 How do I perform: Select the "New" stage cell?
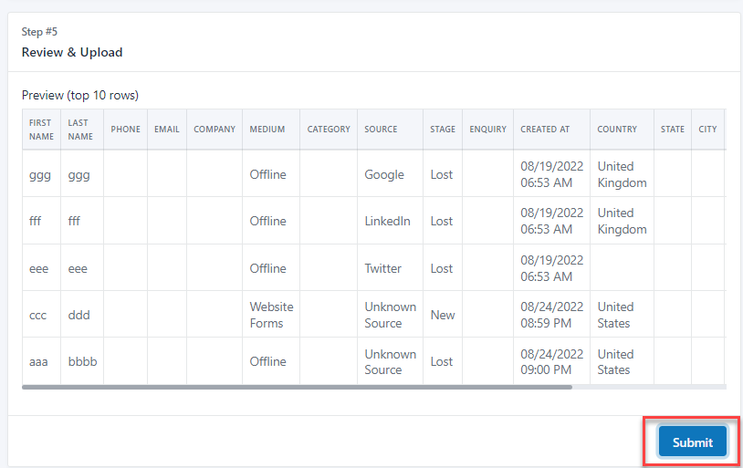[443, 315]
